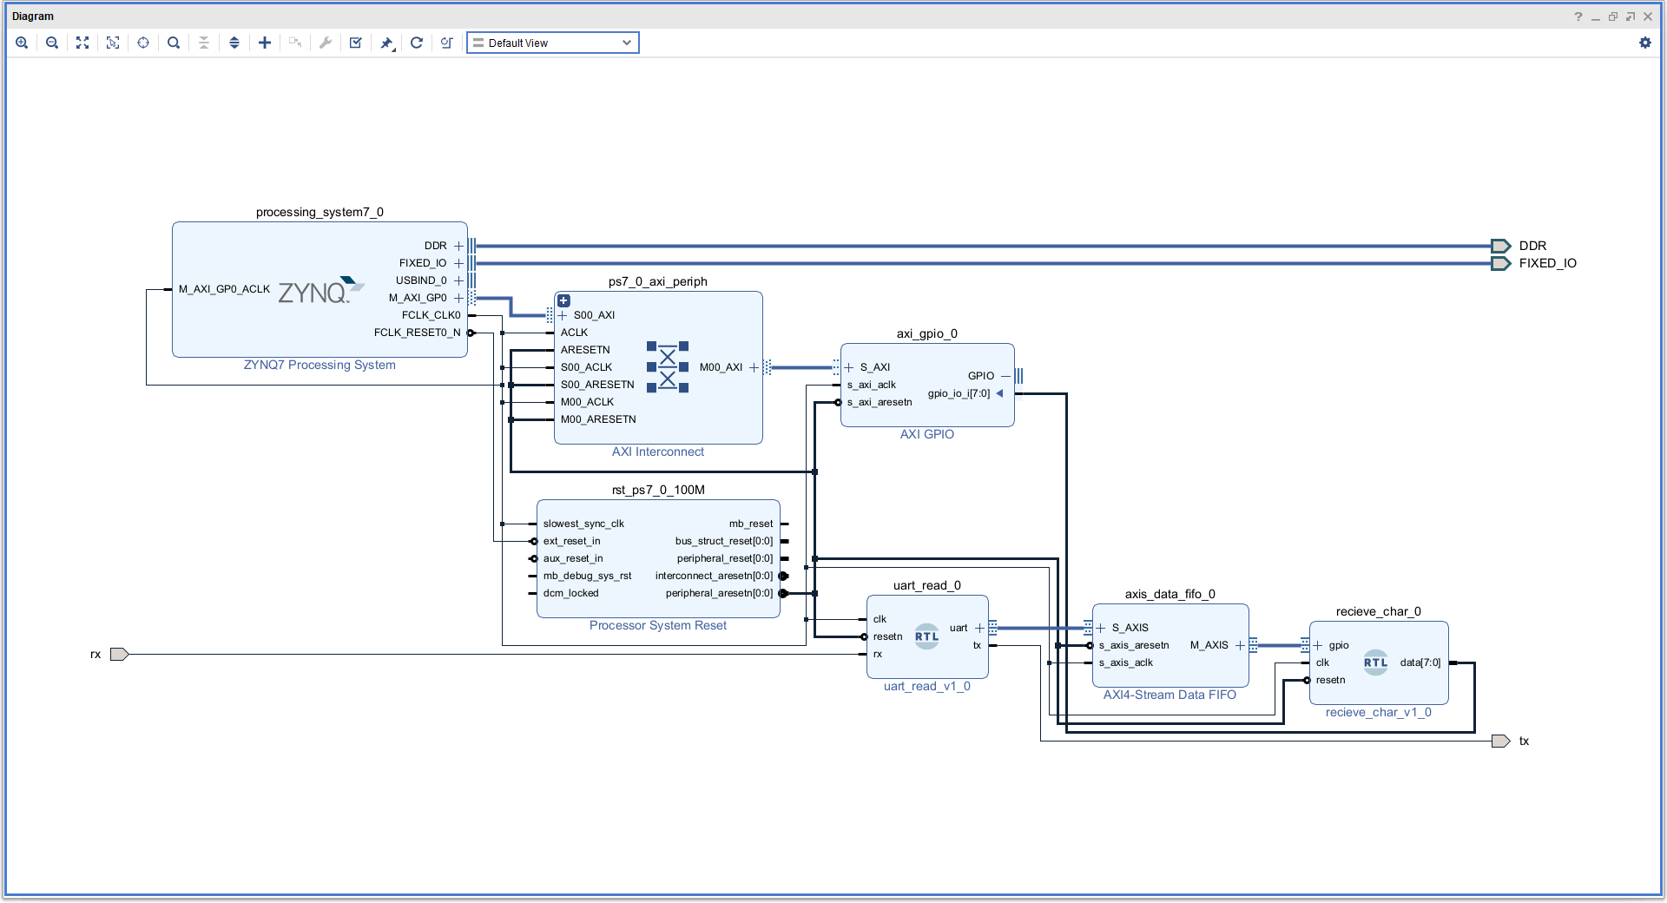Expand the ps7_0_axi_periph block hierarchy

tap(563, 300)
